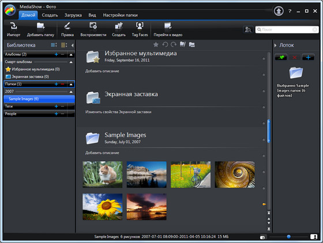Select the bicycle in field thumbnail
Image resolution: width=323 pixels, height=243 pixels.
[190, 174]
